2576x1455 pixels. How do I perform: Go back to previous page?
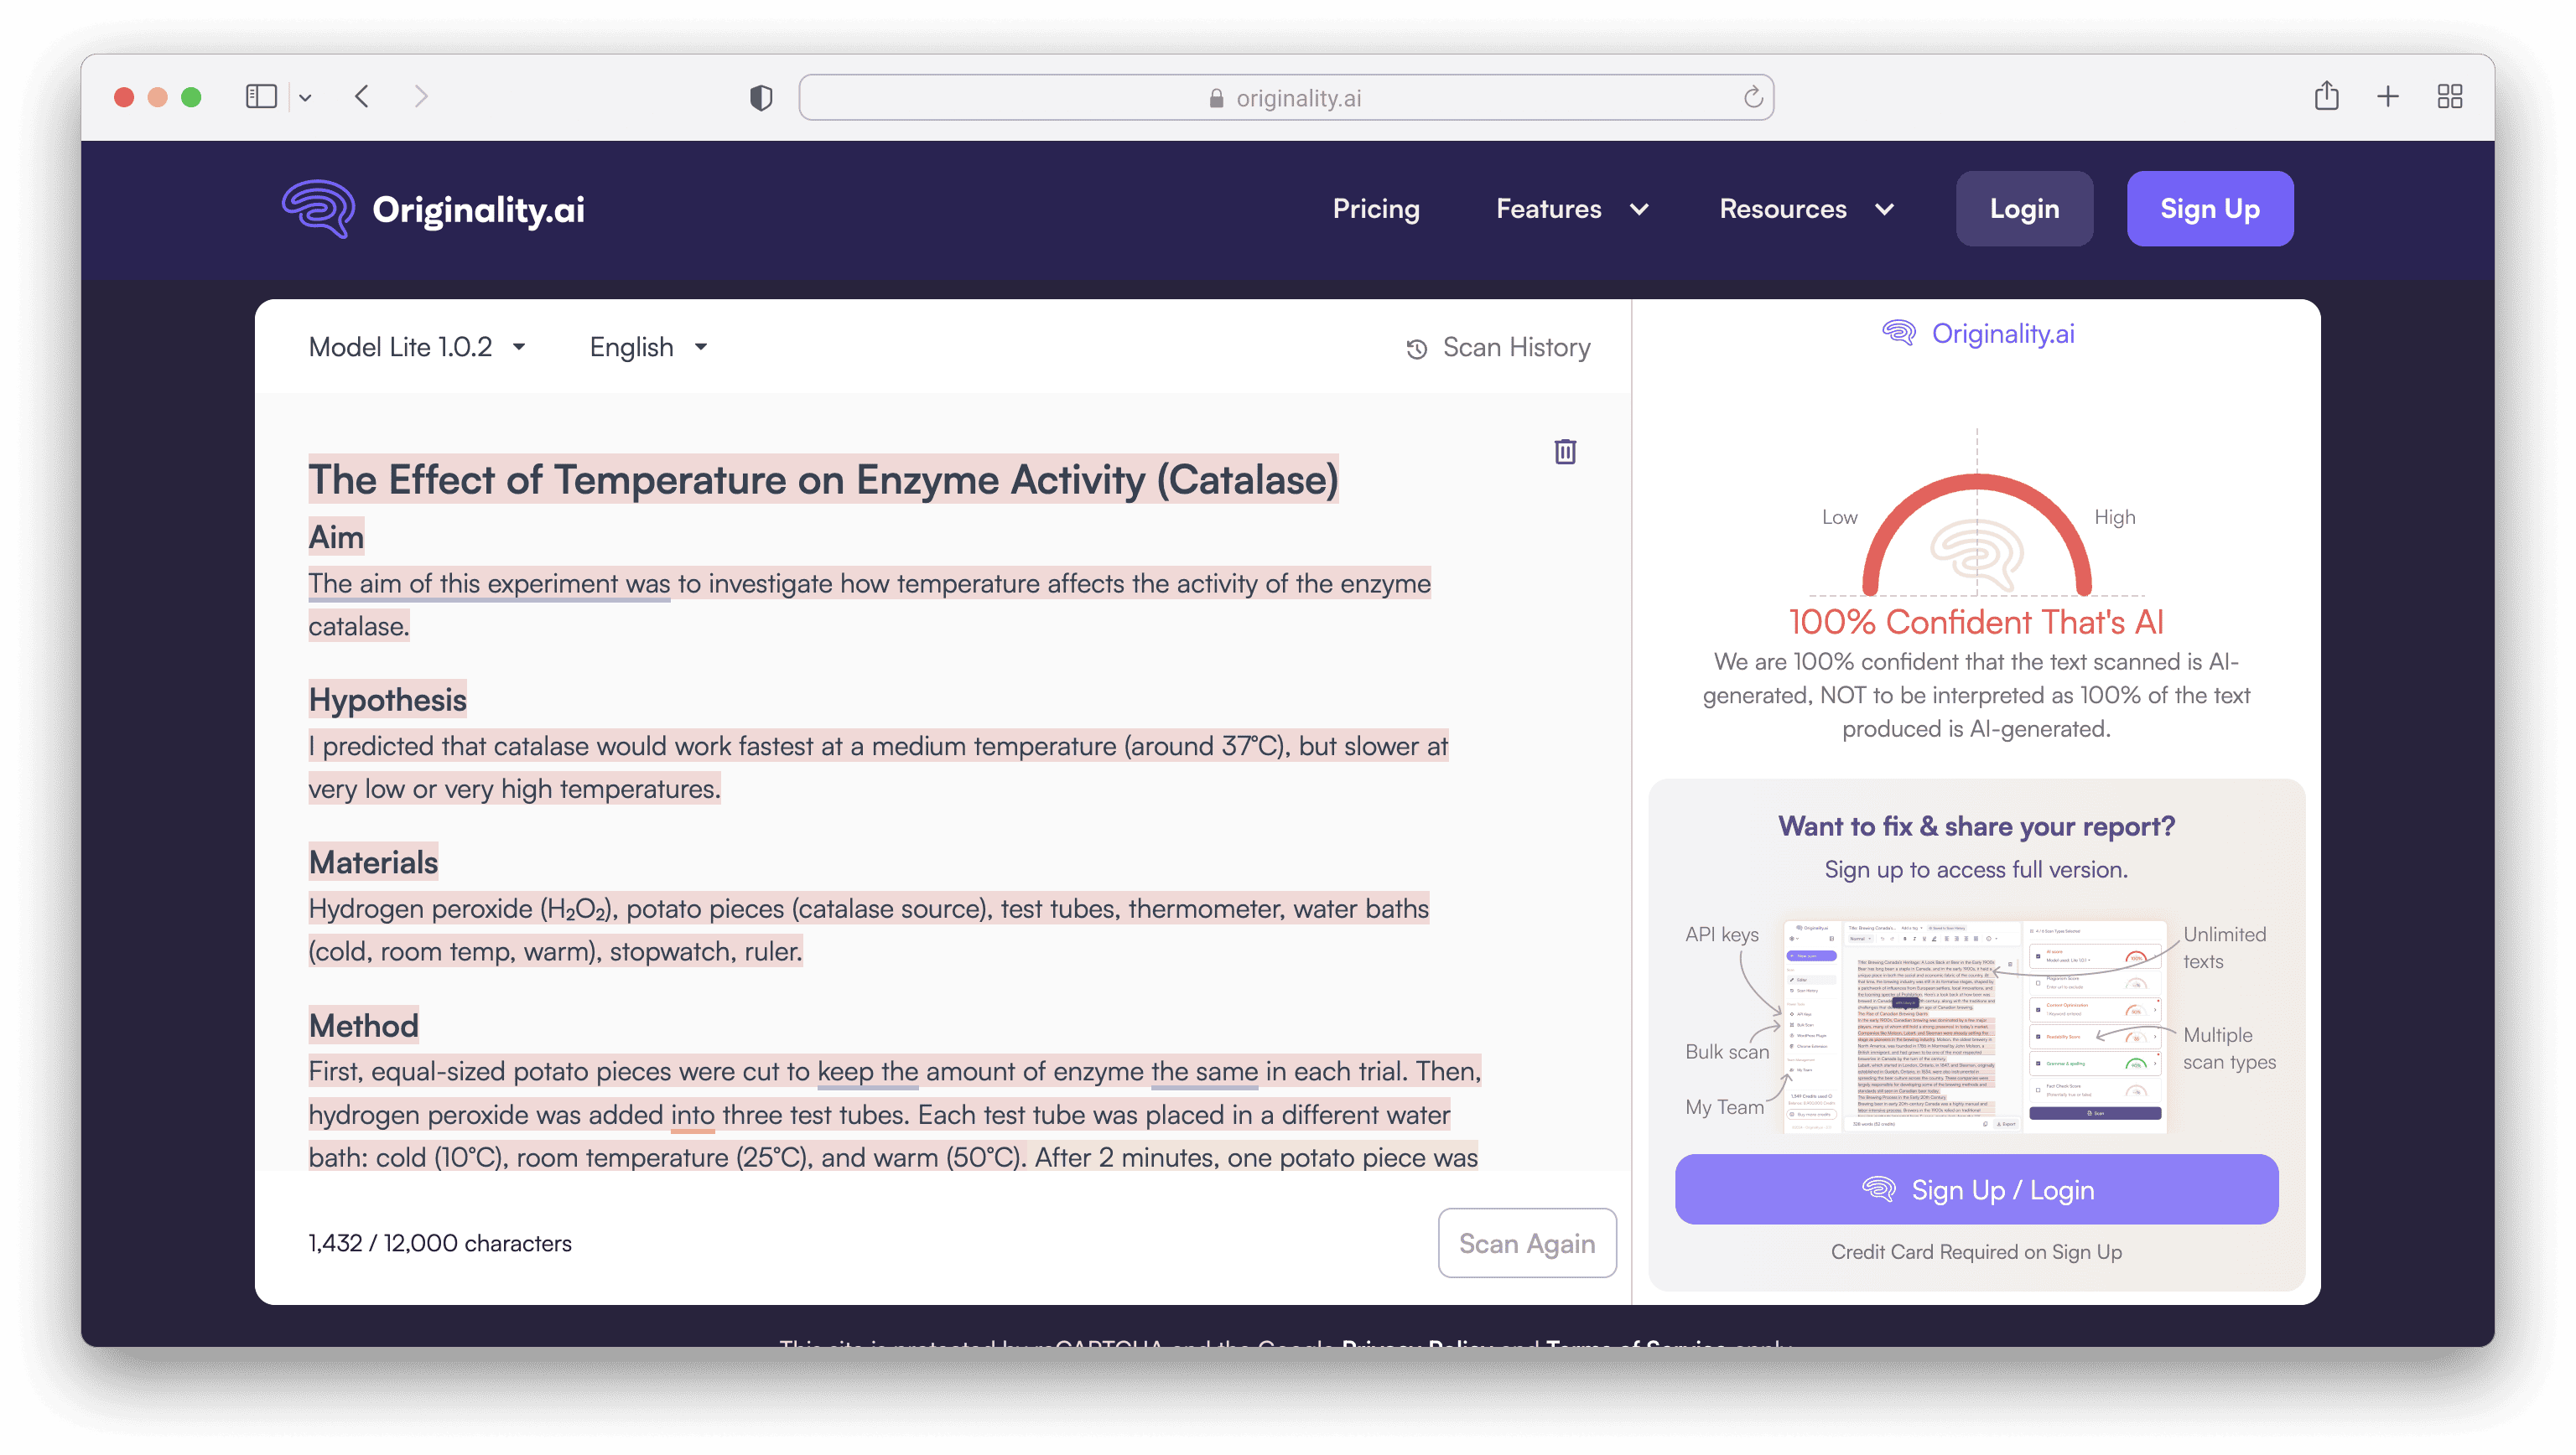click(x=363, y=97)
